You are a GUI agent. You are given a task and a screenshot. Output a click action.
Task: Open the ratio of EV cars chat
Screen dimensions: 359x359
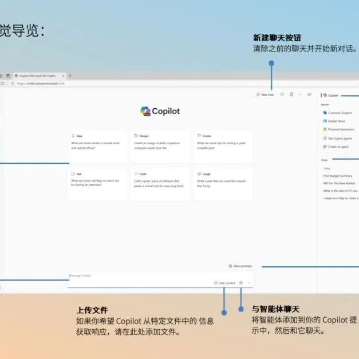pos(341,191)
